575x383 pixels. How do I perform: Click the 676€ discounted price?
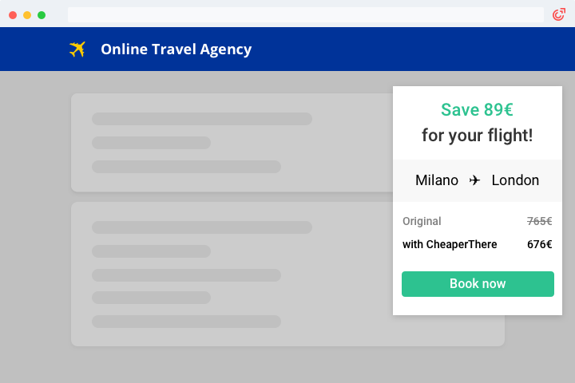tap(539, 244)
